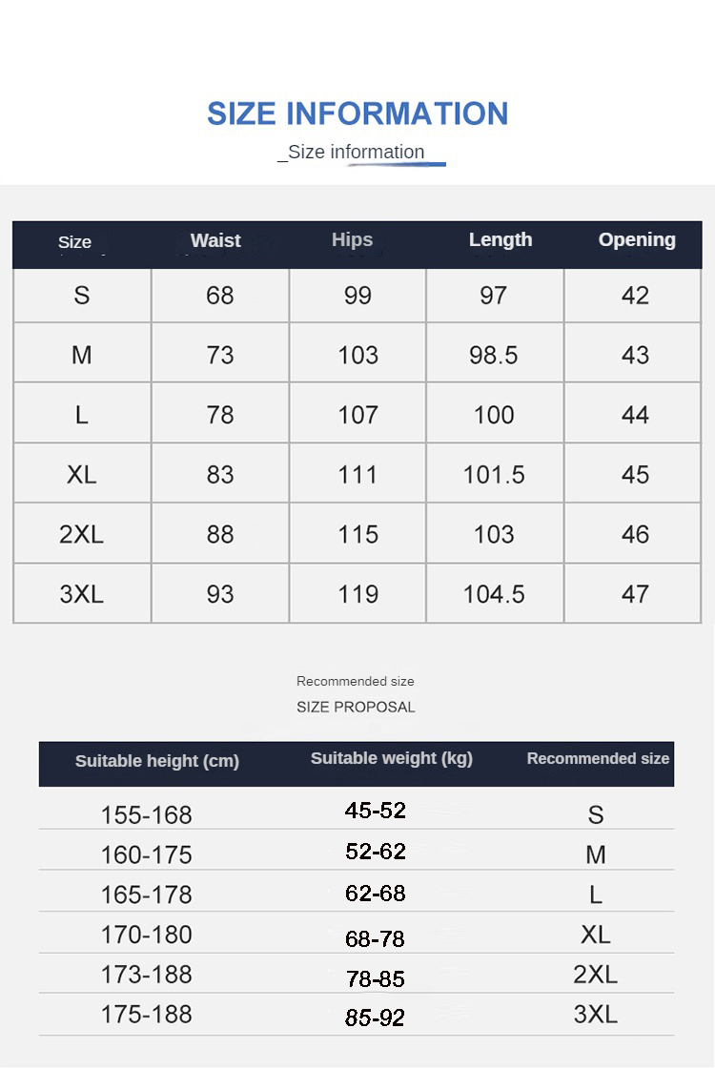Click hips value 103 in M row
Image resolution: width=715 pixels, height=1090 pixels.
click(357, 356)
